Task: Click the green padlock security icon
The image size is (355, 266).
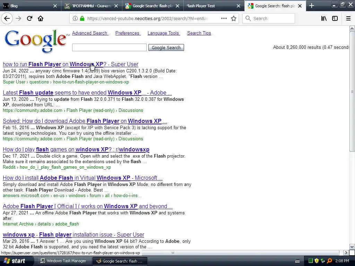Action: 82,19
